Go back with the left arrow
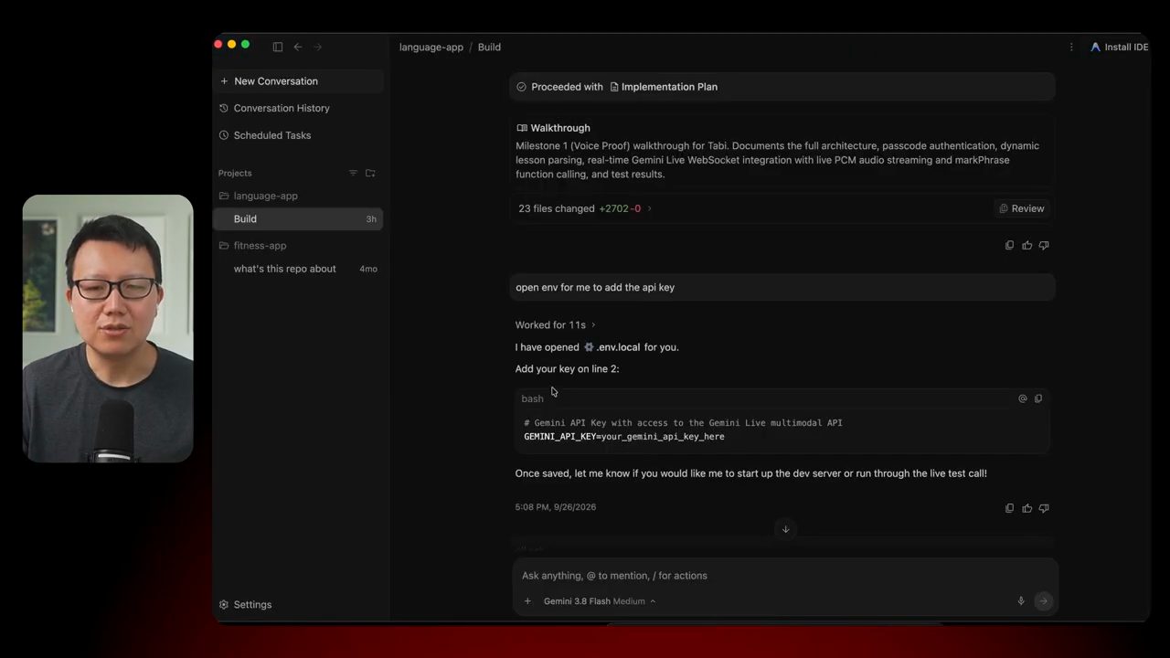Image resolution: width=1170 pixels, height=658 pixels. point(298,47)
